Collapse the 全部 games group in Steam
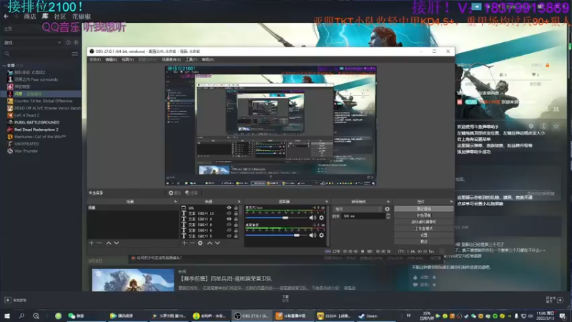Screen dimensions: 572x322 (x=4, y=65)
